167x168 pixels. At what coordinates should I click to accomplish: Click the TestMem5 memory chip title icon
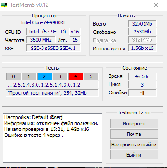4,5
